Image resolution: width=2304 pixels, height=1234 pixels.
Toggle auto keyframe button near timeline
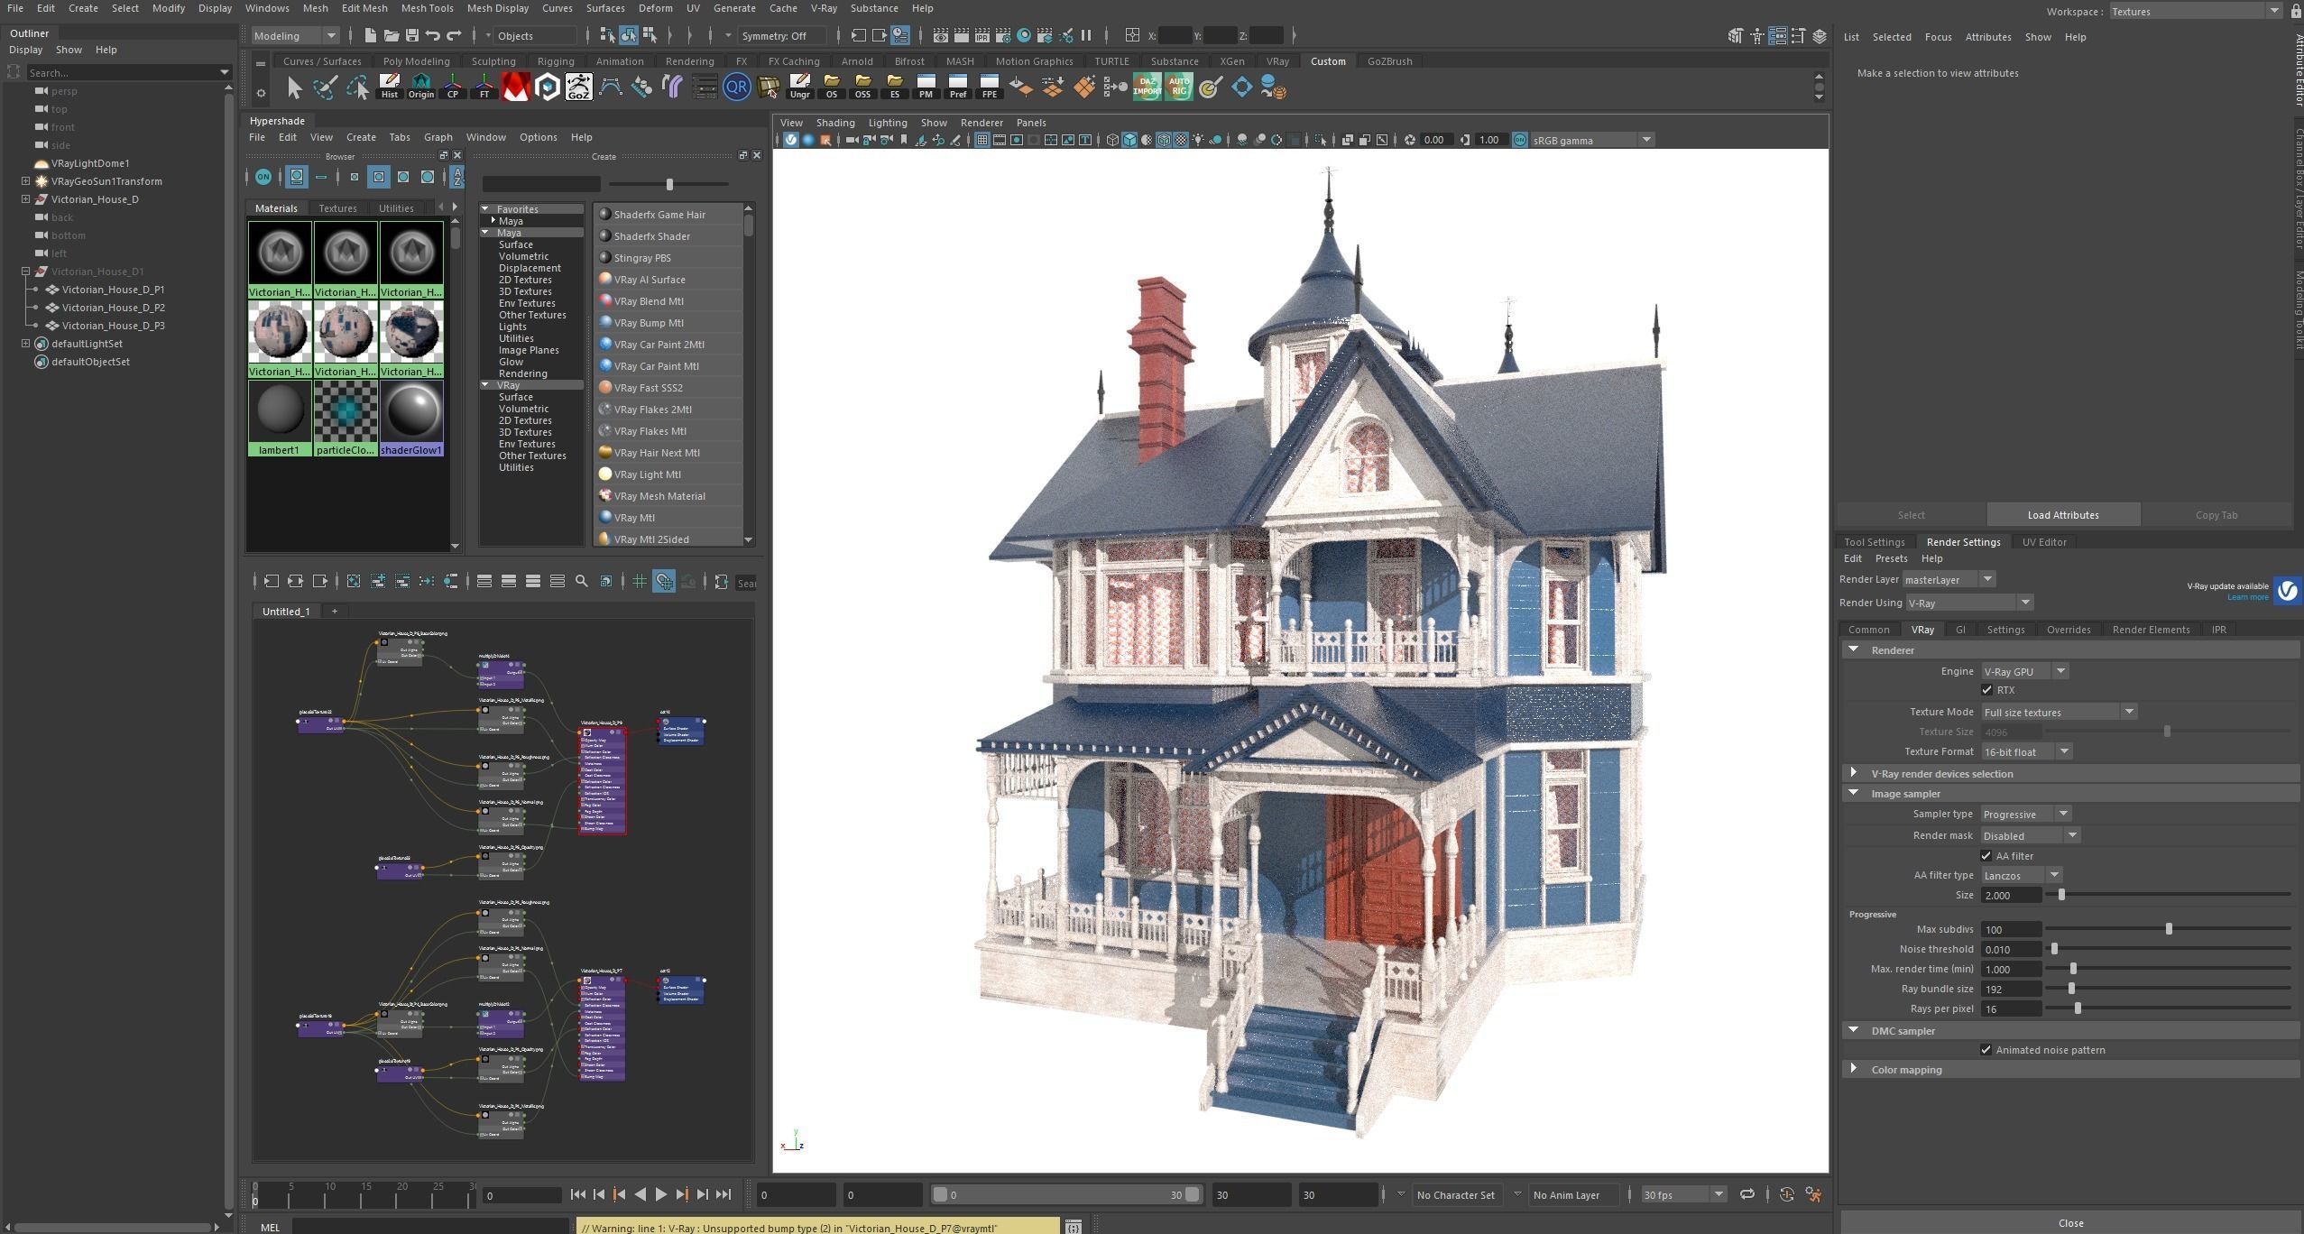tap(1786, 1194)
